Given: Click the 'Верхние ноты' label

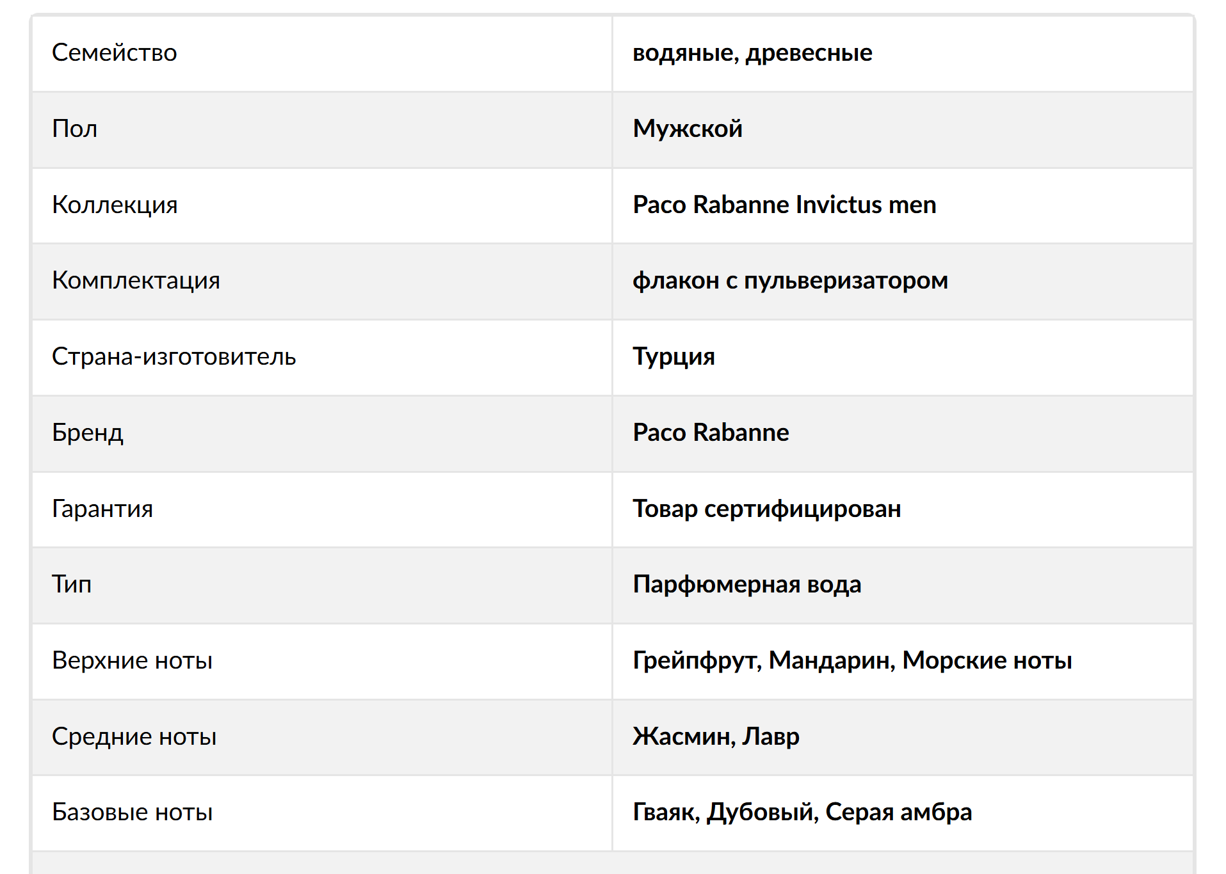Looking at the screenshot, I should [x=132, y=660].
